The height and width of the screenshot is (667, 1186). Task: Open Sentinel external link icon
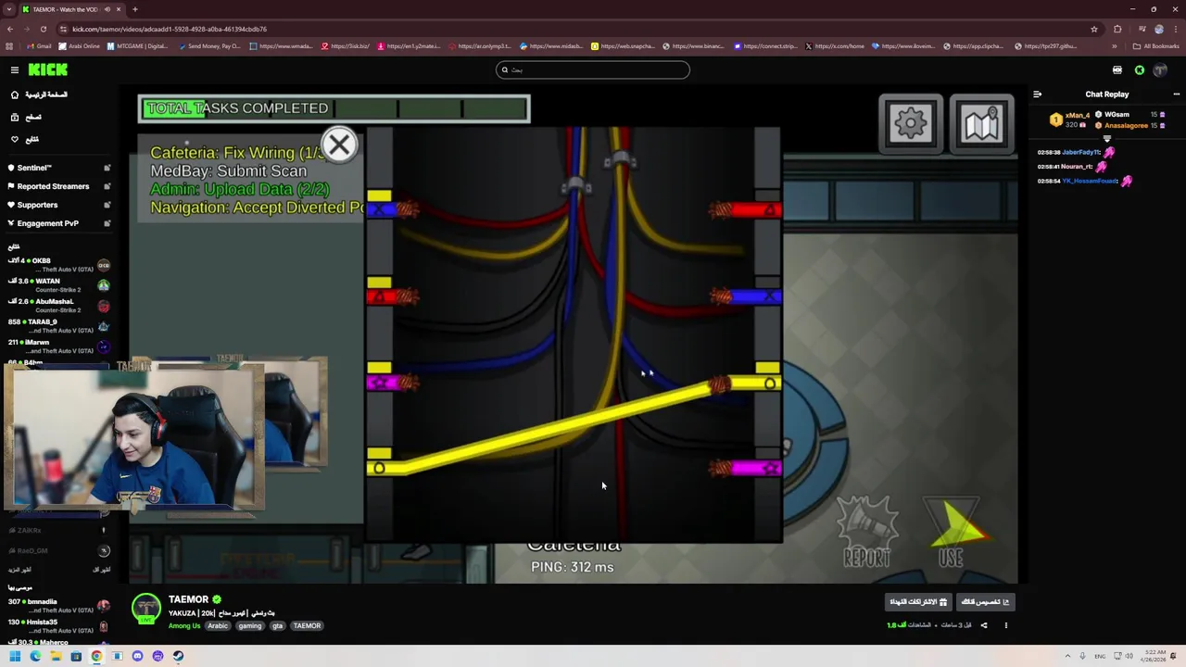click(107, 168)
